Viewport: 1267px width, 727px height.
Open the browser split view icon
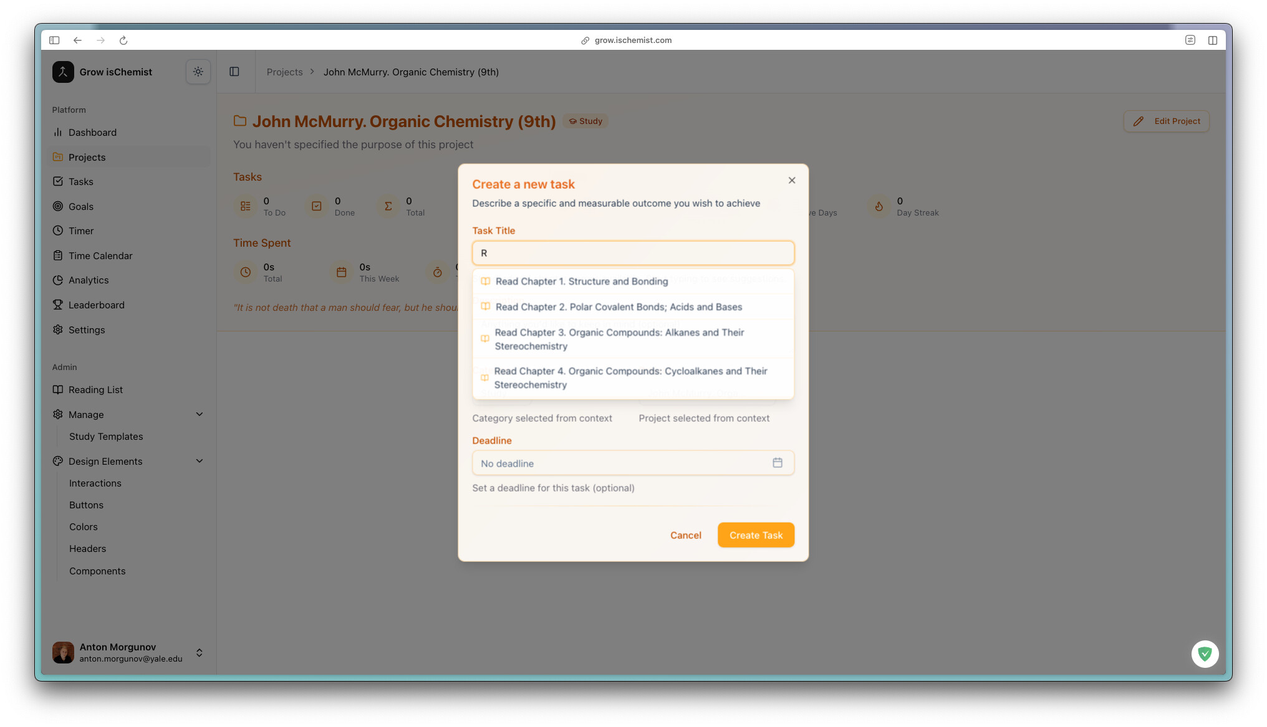[1212, 40]
